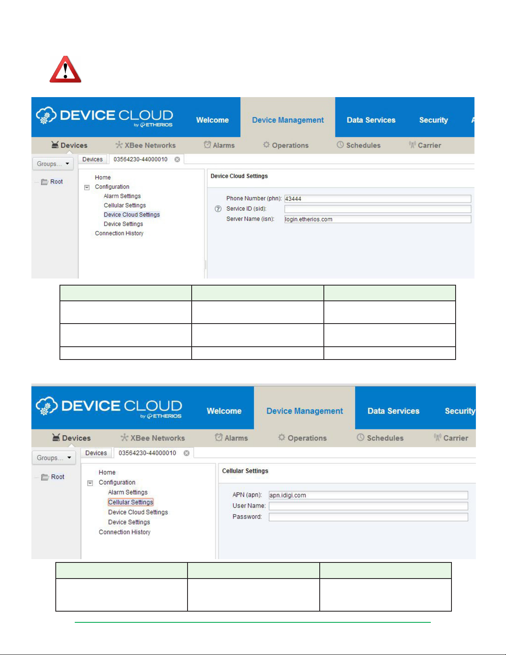Switch to Welcome tab in the upper screenshot
This screenshot has width=506, height=655.
coord(212,120)
